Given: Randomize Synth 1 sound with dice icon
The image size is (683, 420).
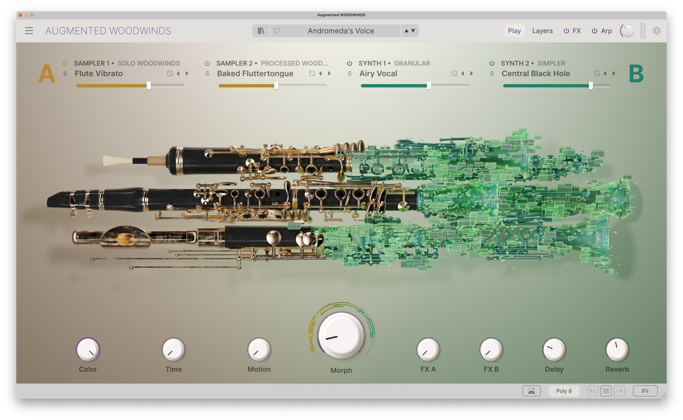Looking at the screenshot, I should tap(454, 73).
